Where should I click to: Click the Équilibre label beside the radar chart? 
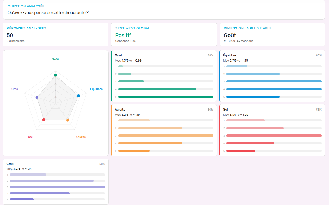(x=96, y=89)
